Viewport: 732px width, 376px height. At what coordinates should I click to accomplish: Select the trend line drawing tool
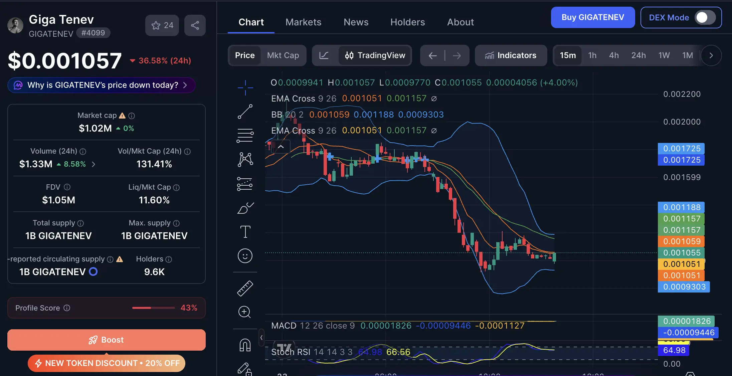point(245,112)
